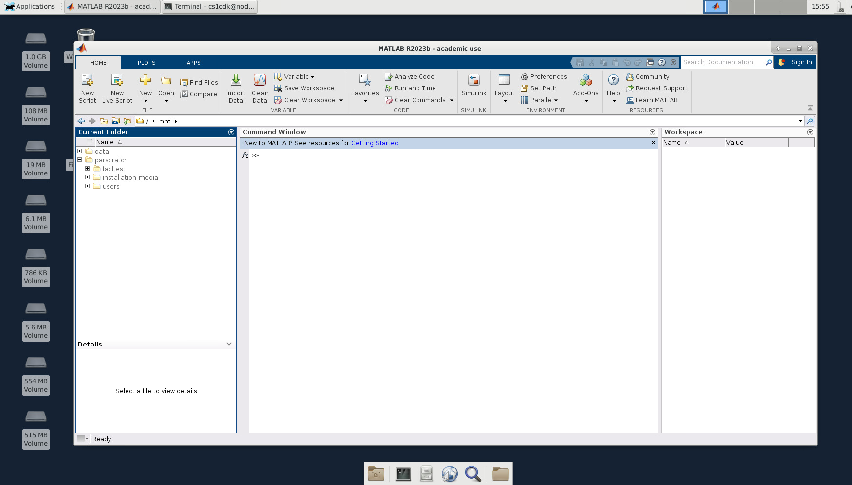The image size is (852, 485).
Task: Open Add-Ons menu
Action: (586, 88)
